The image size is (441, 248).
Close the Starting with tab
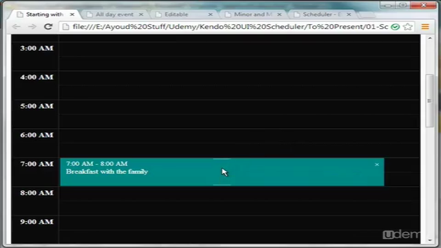coord(72,14)
